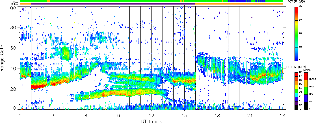
Task: Click the UT hours axis tick "6"
Action: point(86,115)
